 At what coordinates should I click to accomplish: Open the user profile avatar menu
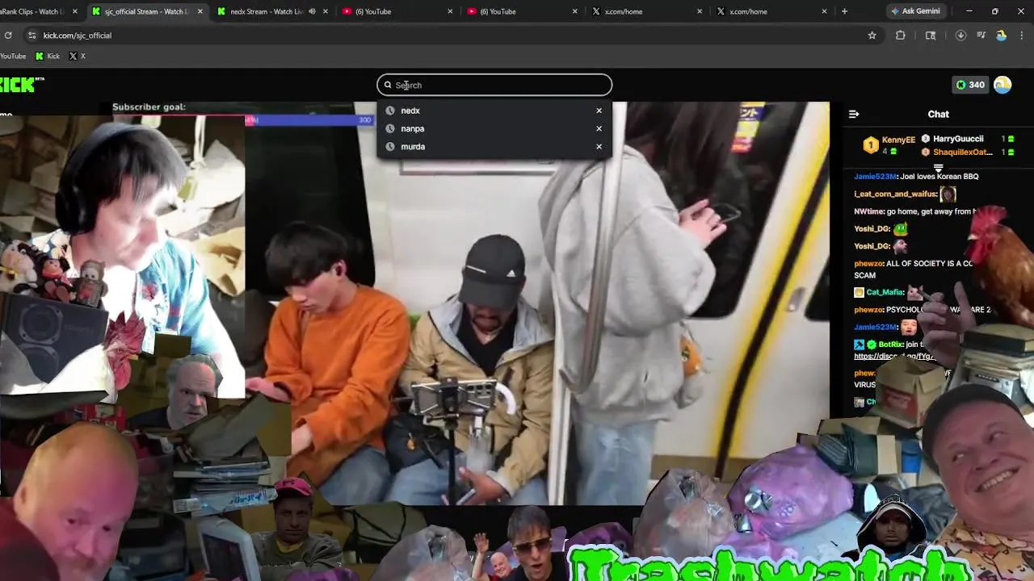[1002, 85]
